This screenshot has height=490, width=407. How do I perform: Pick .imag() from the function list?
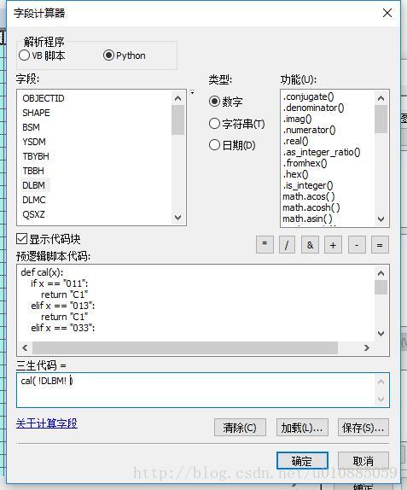[297, 119]
